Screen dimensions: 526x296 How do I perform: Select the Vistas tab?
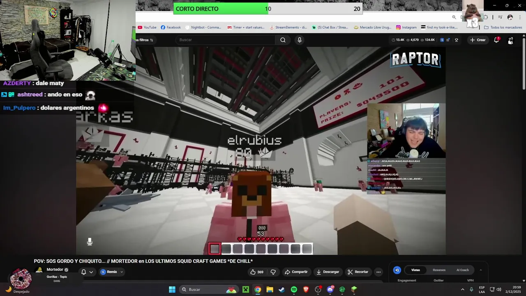click(x=415, y=270)
